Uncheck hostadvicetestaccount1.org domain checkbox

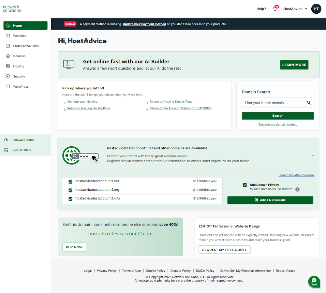pos(70,190)
